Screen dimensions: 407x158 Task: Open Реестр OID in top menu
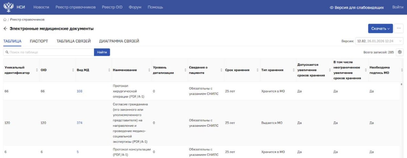click(112, 7)
